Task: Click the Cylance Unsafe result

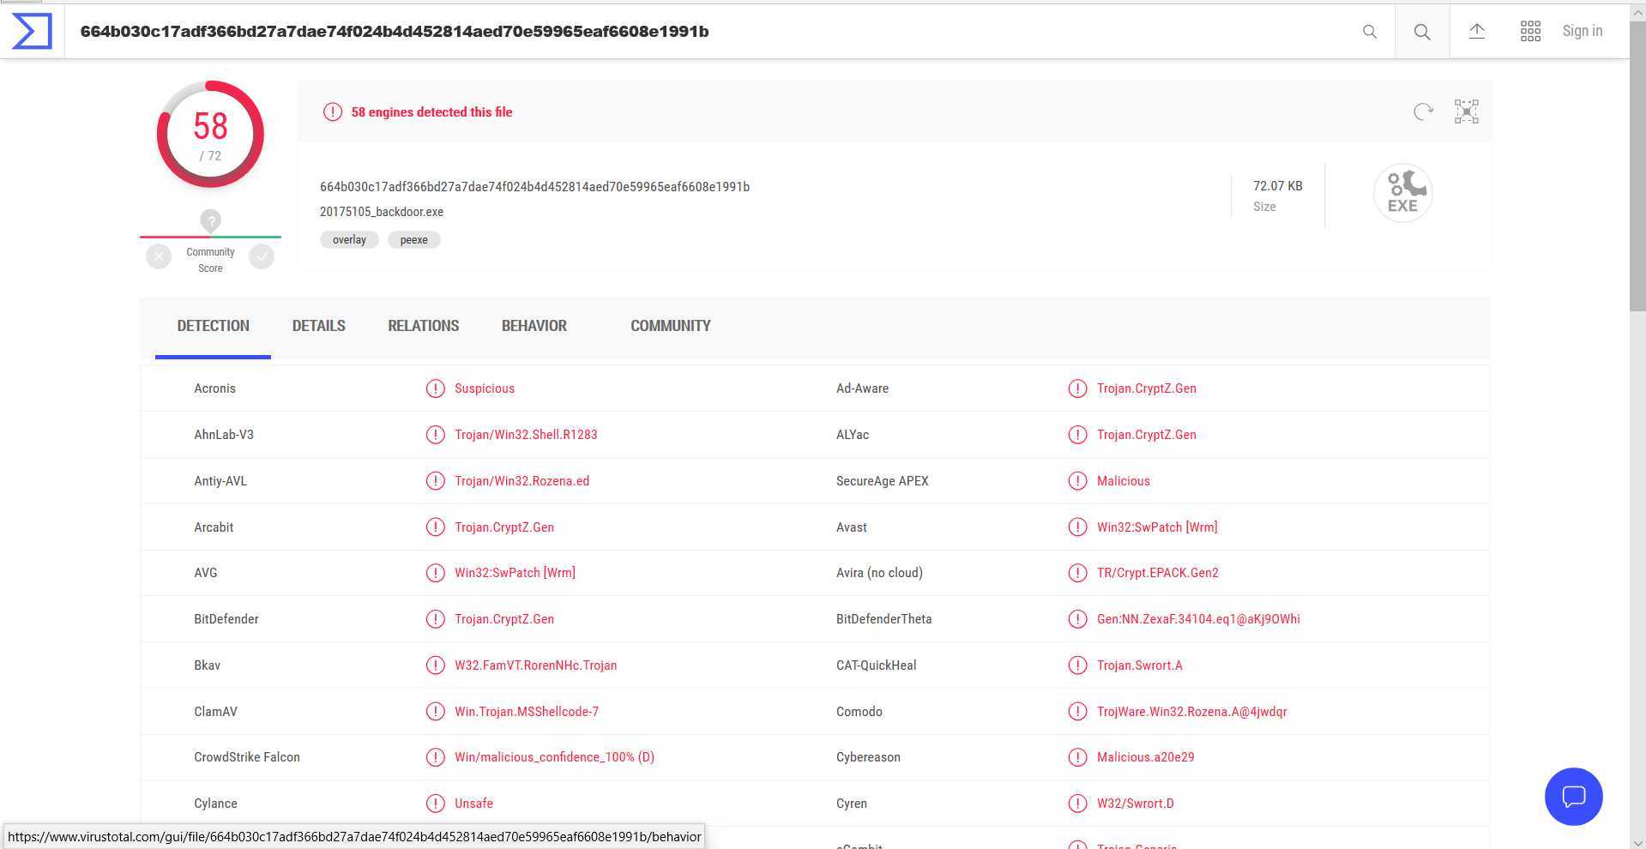Action: click(x=473, y=804)
